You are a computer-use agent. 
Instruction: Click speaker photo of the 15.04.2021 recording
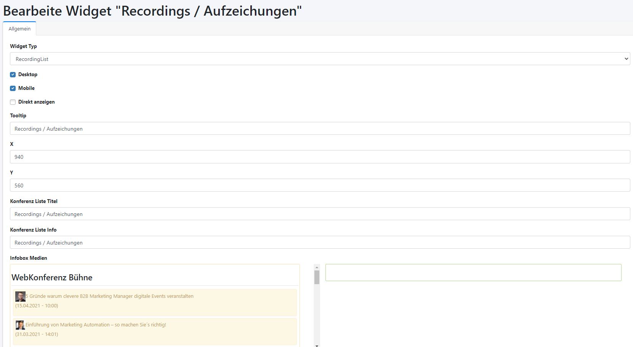pyautogui.click(x=20, y=296)
